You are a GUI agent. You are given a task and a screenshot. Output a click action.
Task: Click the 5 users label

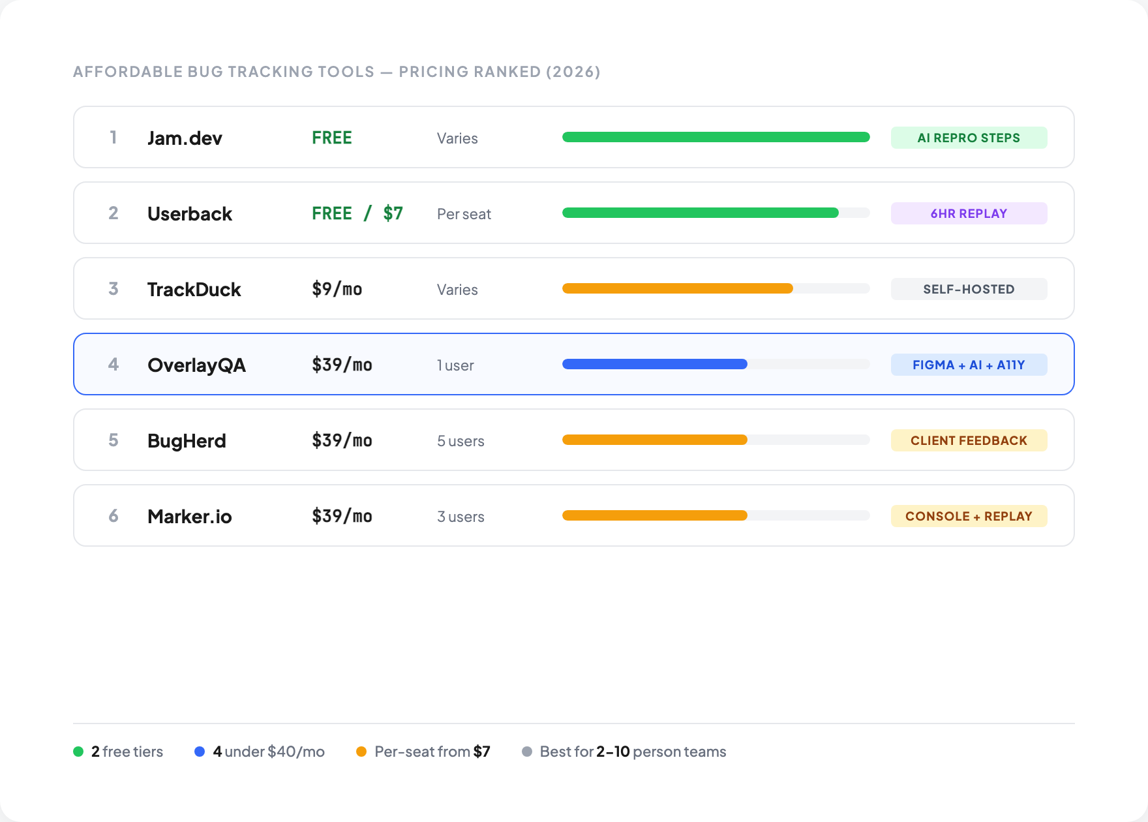click(461, 441)
